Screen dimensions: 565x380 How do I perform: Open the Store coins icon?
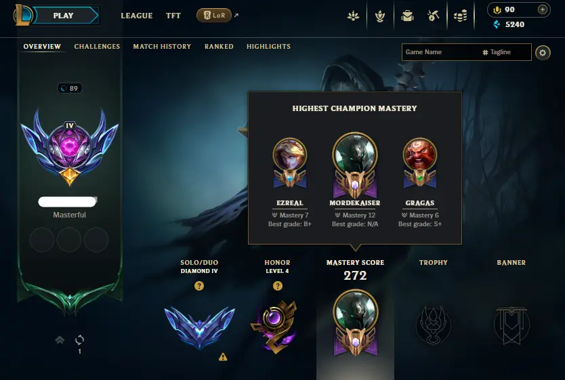[x=460, y=16]
